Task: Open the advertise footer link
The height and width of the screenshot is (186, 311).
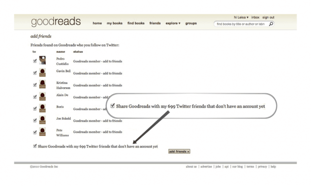Action: click(x=206, y=167)
